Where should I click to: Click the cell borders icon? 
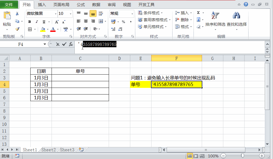pos(30,29)
